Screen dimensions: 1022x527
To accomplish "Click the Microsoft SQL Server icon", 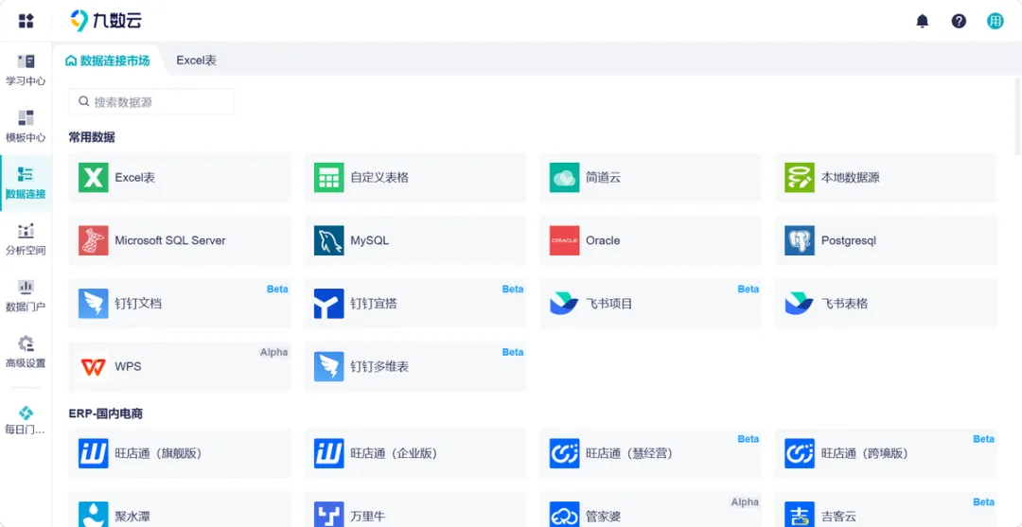I will [x=93, y=240].
